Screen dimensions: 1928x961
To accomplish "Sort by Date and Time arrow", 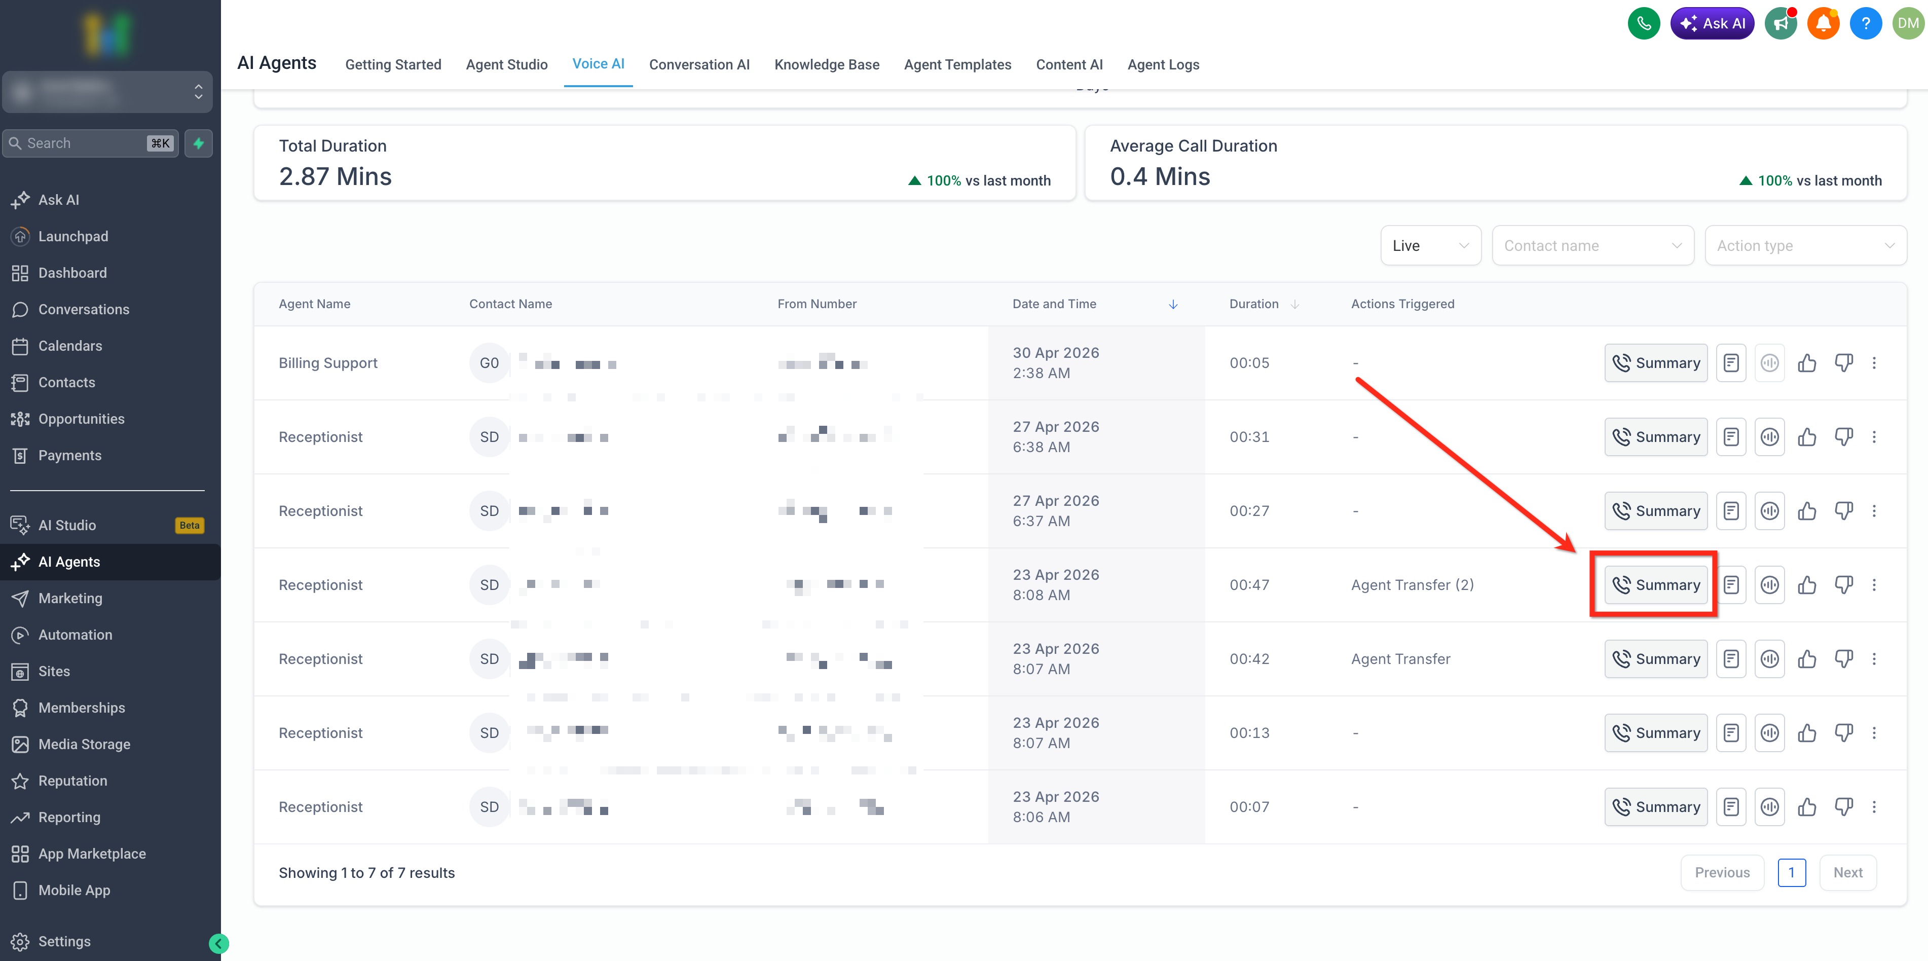I will pos(1173,304).
